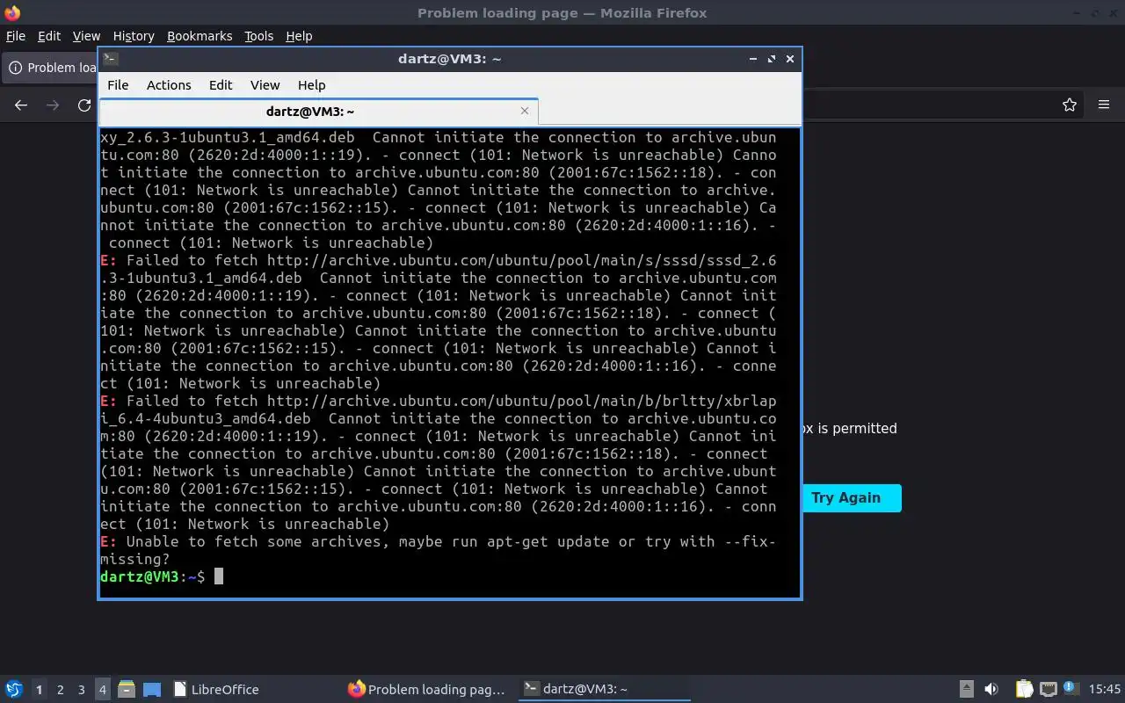
Task: Open Firefox Bookmarks menu
Action: (x=200, y=36)
